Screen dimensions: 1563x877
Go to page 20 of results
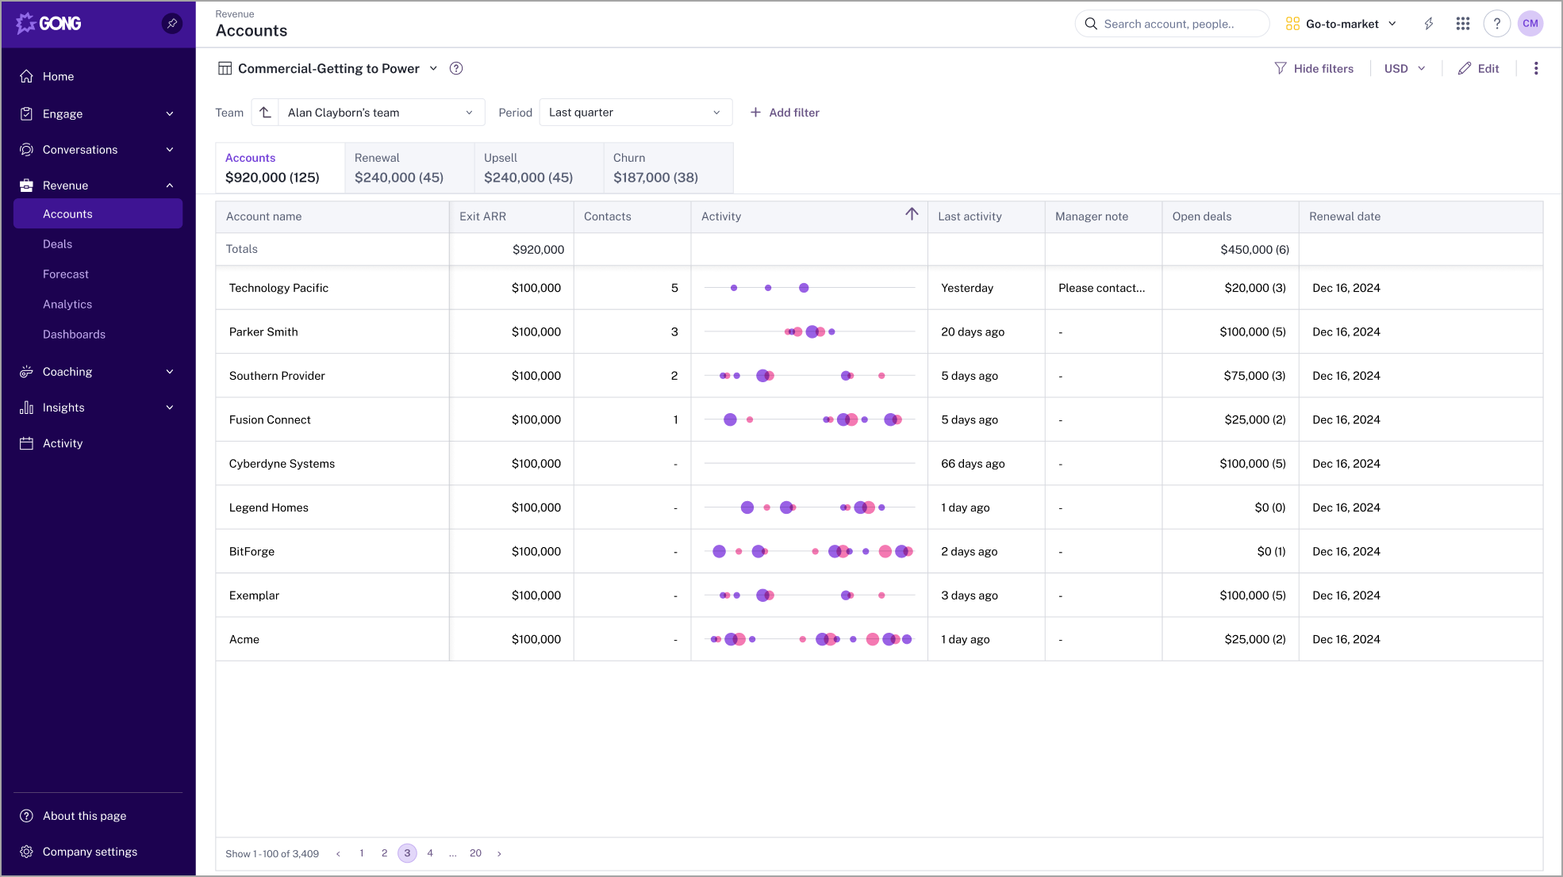(x=475, y=853)
